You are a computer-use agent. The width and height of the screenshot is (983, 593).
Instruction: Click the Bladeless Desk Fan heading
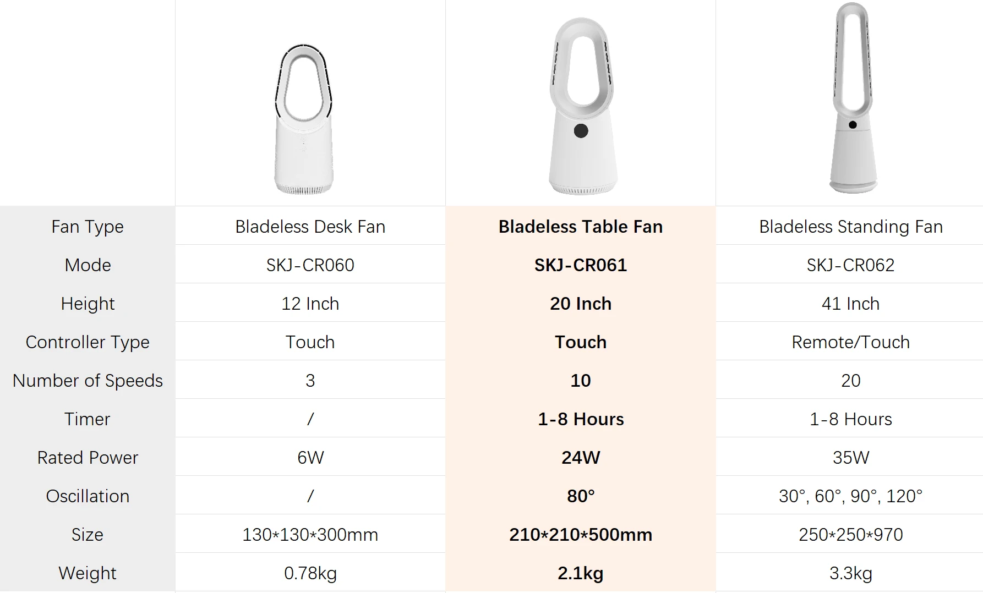pyautogui.click(x=310, y=227)
